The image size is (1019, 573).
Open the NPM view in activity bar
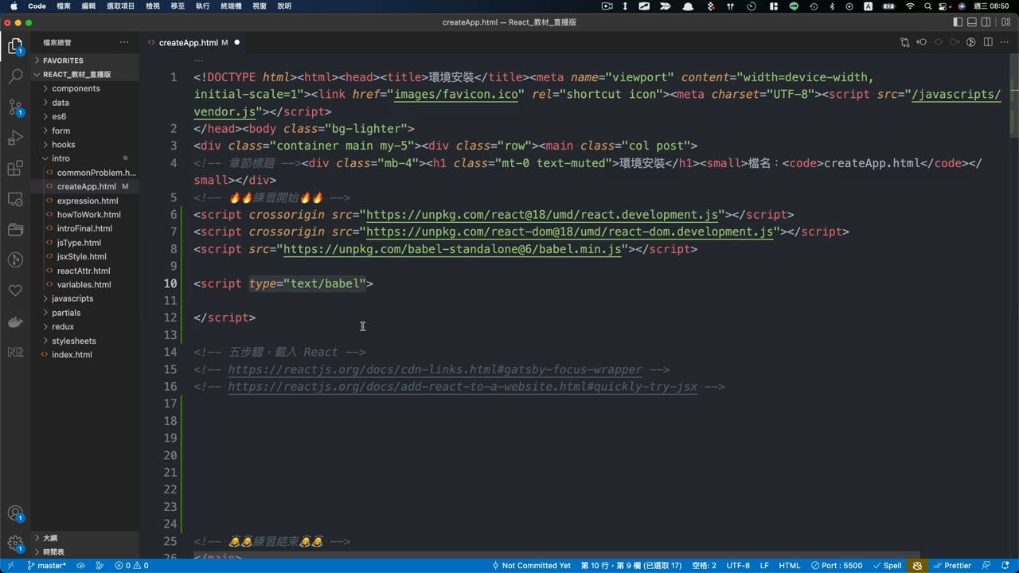coord(15,352)
